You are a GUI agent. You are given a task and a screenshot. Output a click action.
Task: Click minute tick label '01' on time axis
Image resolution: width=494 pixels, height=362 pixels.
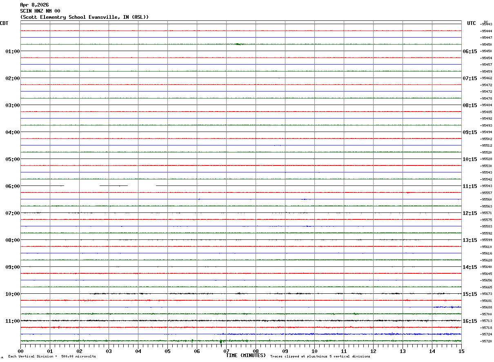(x=50, y=351)
